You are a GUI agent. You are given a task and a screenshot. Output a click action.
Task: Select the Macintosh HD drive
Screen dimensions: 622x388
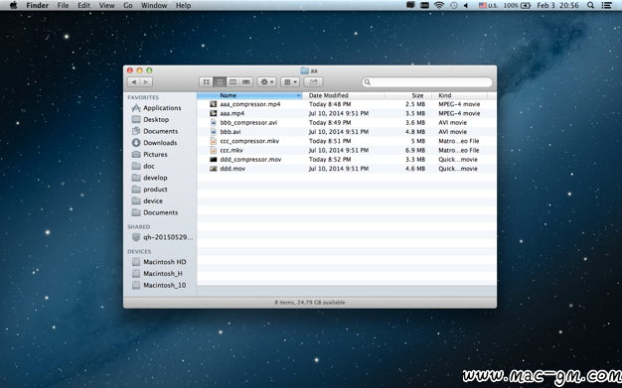pos(159,262)
